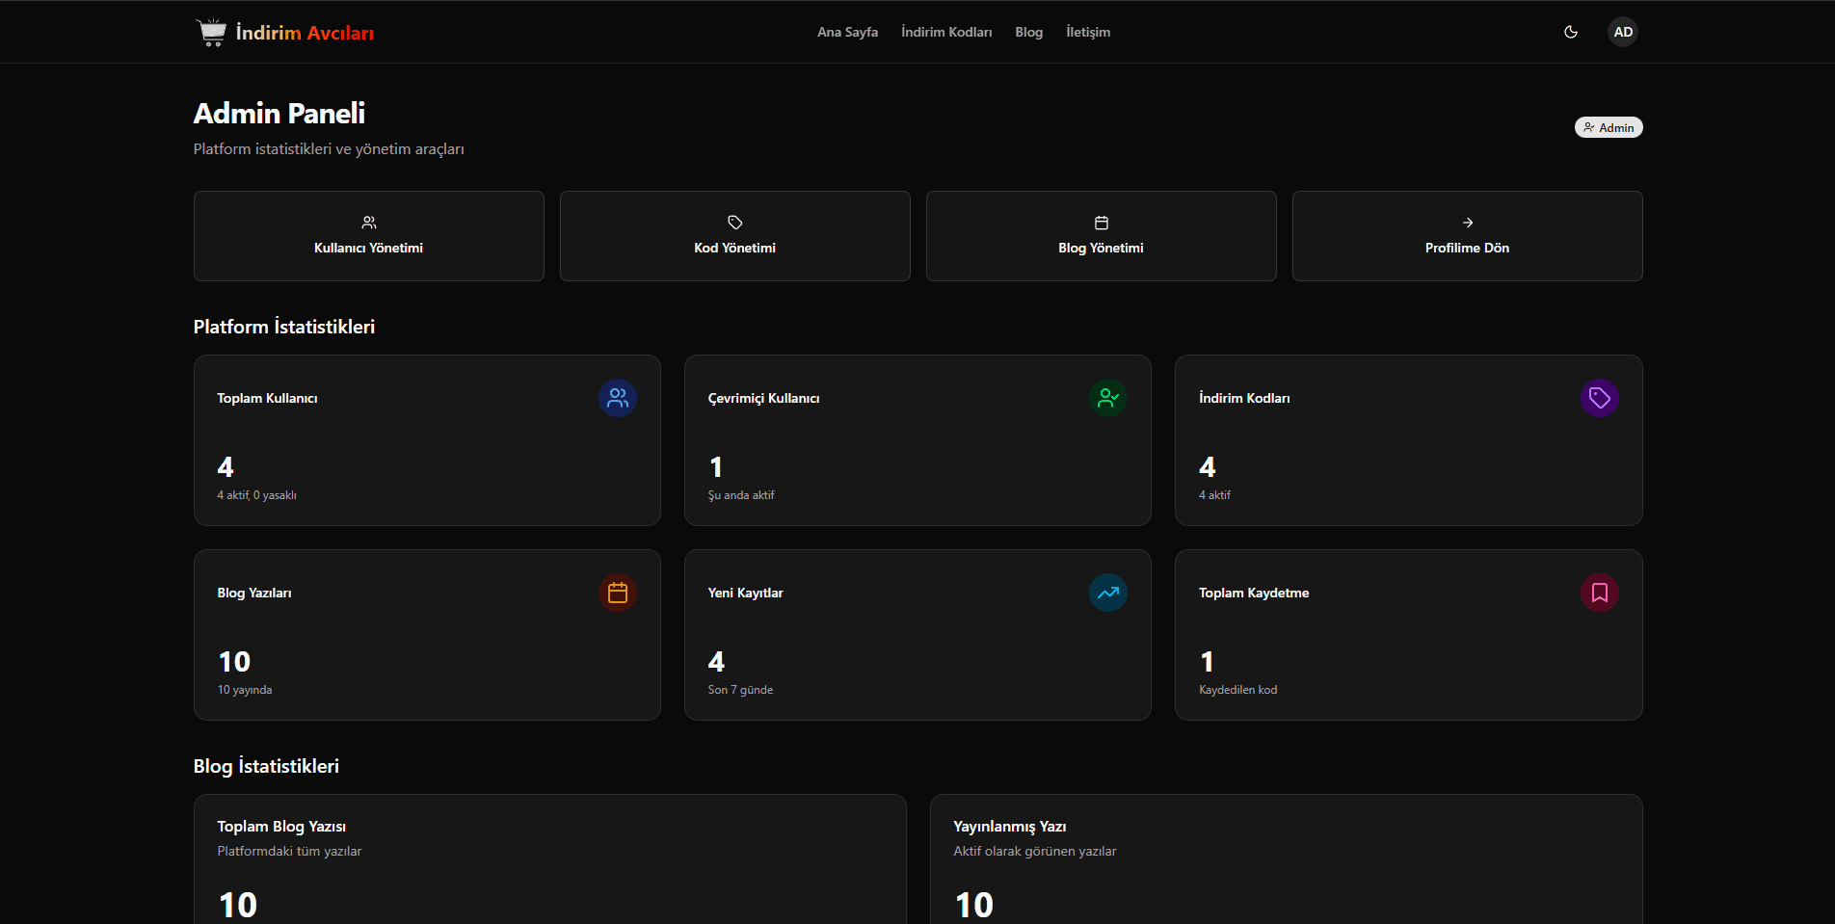Click the Blog Yönetimi card
Screen dimensions: 1835x924
[x=1101, y=236]
